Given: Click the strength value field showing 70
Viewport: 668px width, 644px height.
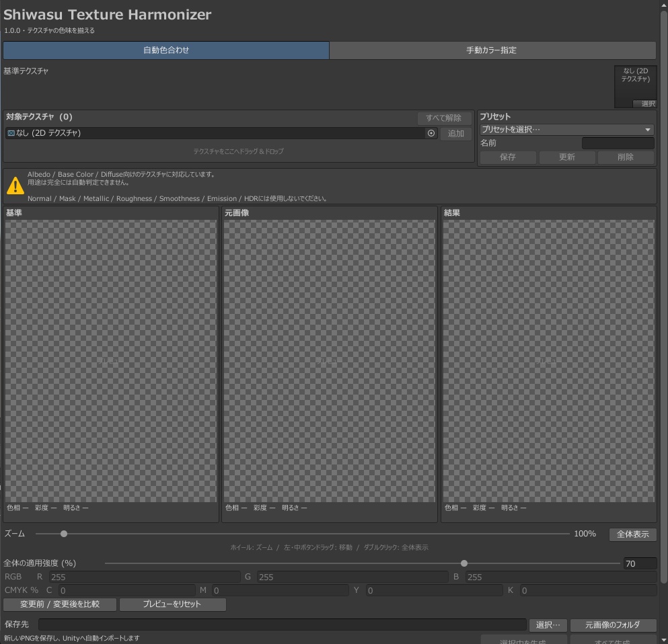Looking at the screenshot, I should (x=640, y=563).
